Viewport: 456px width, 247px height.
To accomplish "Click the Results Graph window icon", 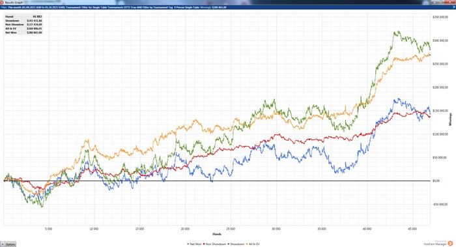I will [2, 3].
